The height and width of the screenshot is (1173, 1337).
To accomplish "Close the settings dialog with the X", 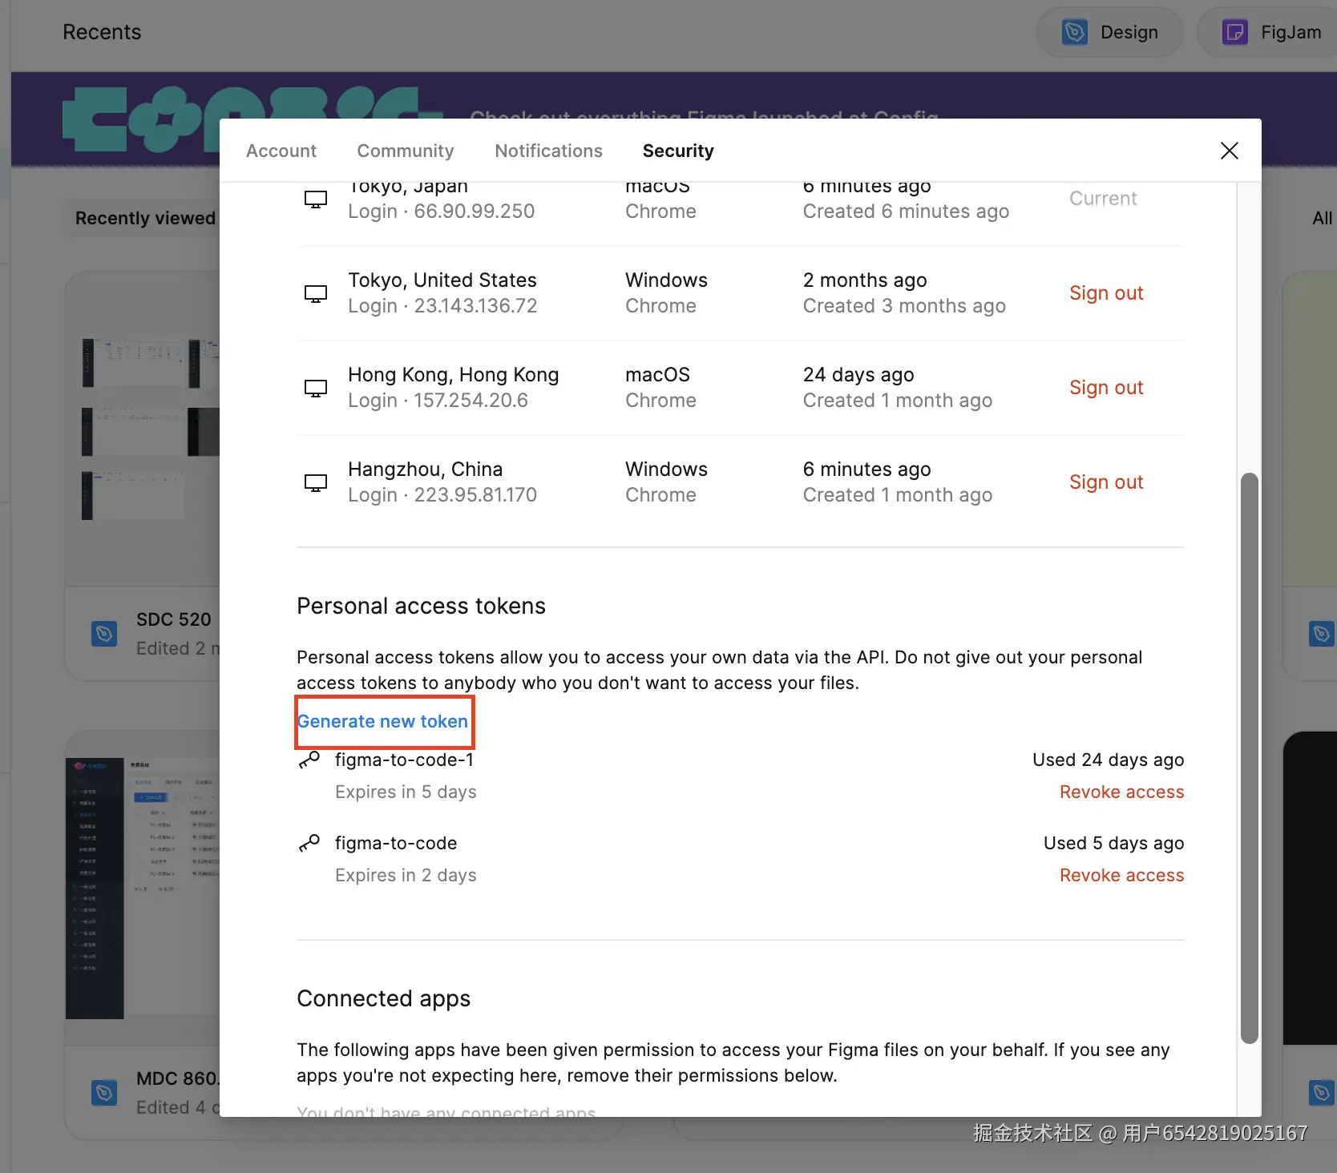I will coord(1229,151).
